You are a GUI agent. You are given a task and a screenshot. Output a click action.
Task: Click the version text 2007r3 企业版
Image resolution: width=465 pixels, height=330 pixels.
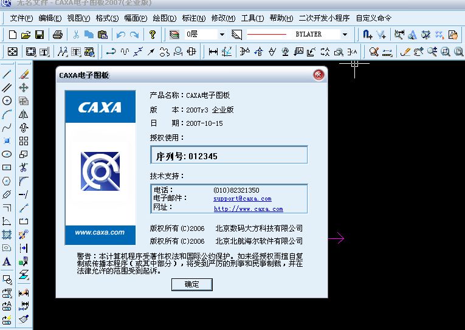click(210, 110)
